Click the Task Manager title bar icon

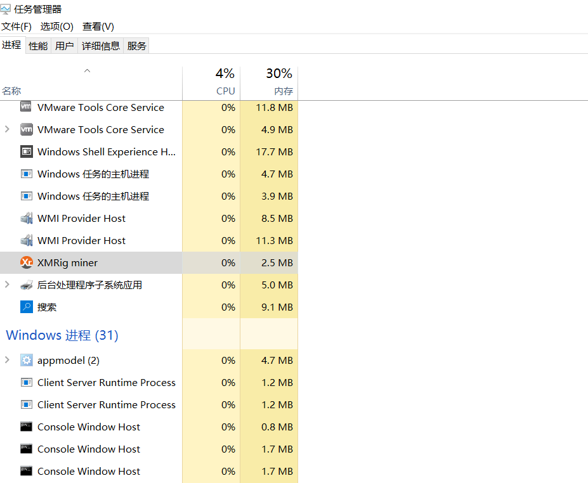click(x=6, y=10)
